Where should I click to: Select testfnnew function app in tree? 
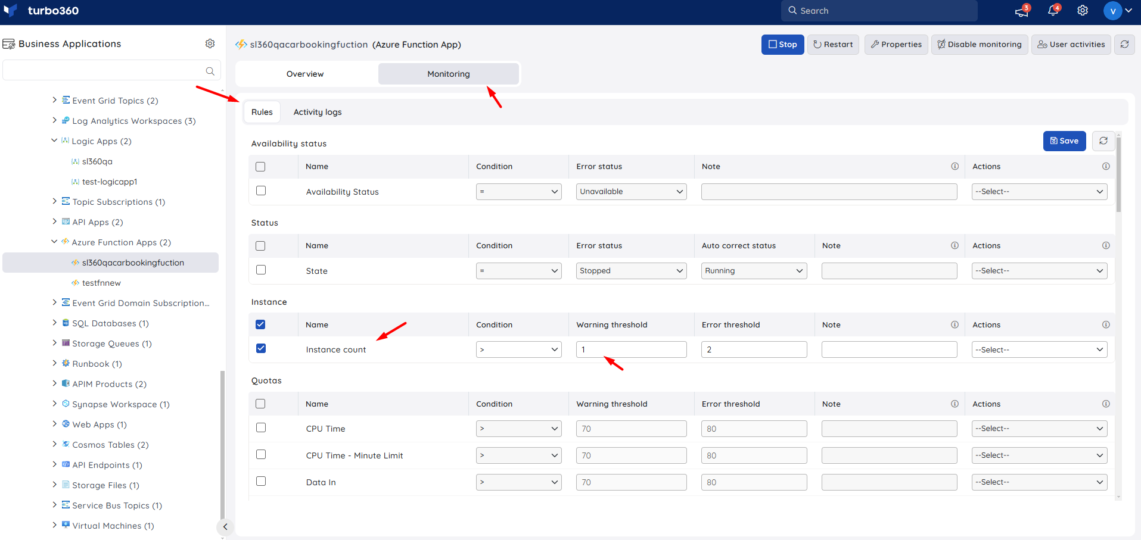101,283
